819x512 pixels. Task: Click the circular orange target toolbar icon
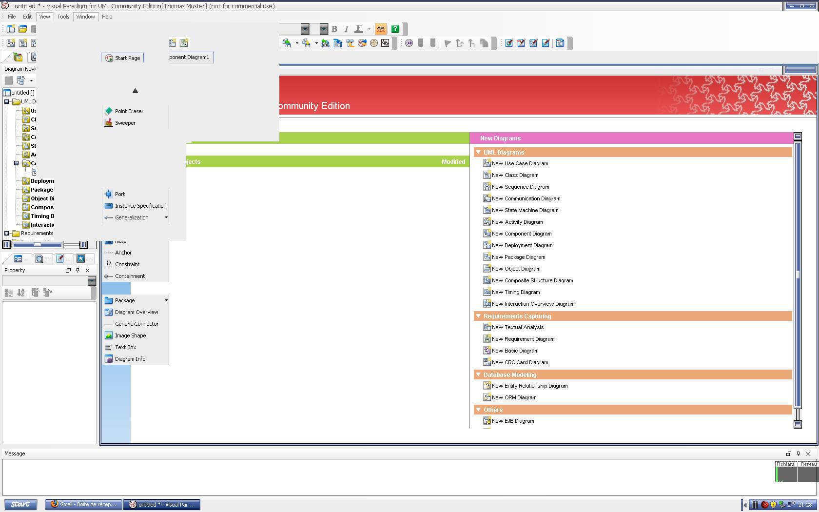point(374,43)
